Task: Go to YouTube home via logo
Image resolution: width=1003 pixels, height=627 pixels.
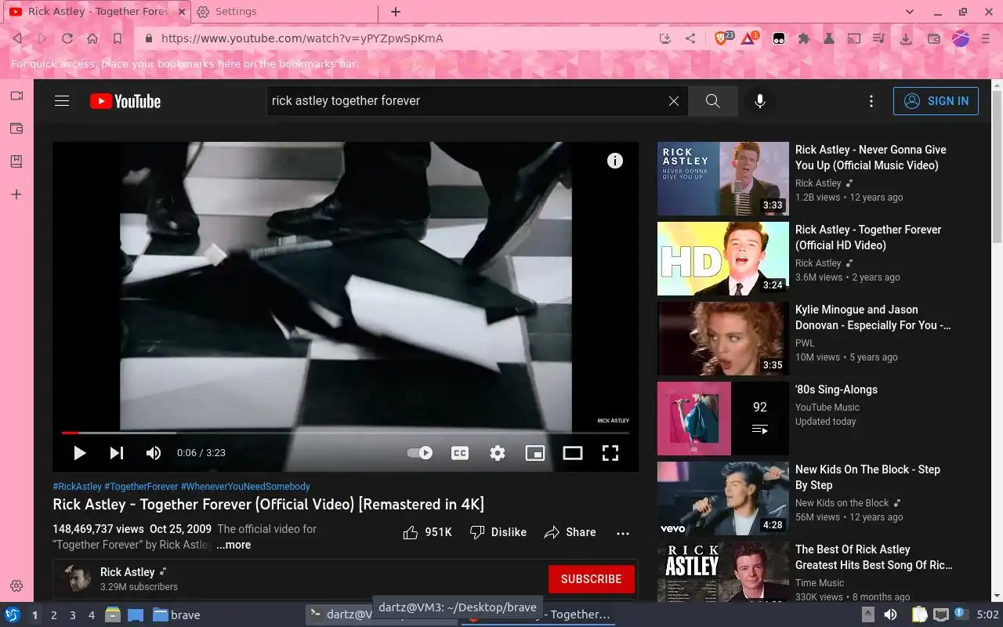Action: pos(125,101)
